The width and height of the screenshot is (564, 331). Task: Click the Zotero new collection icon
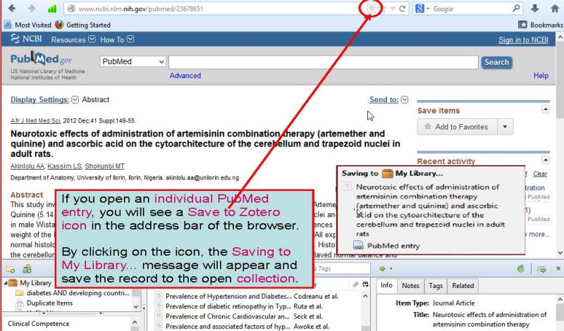(11, 268)
